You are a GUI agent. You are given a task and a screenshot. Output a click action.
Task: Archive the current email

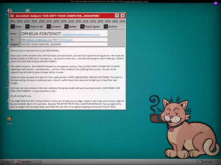pos(110,26)
